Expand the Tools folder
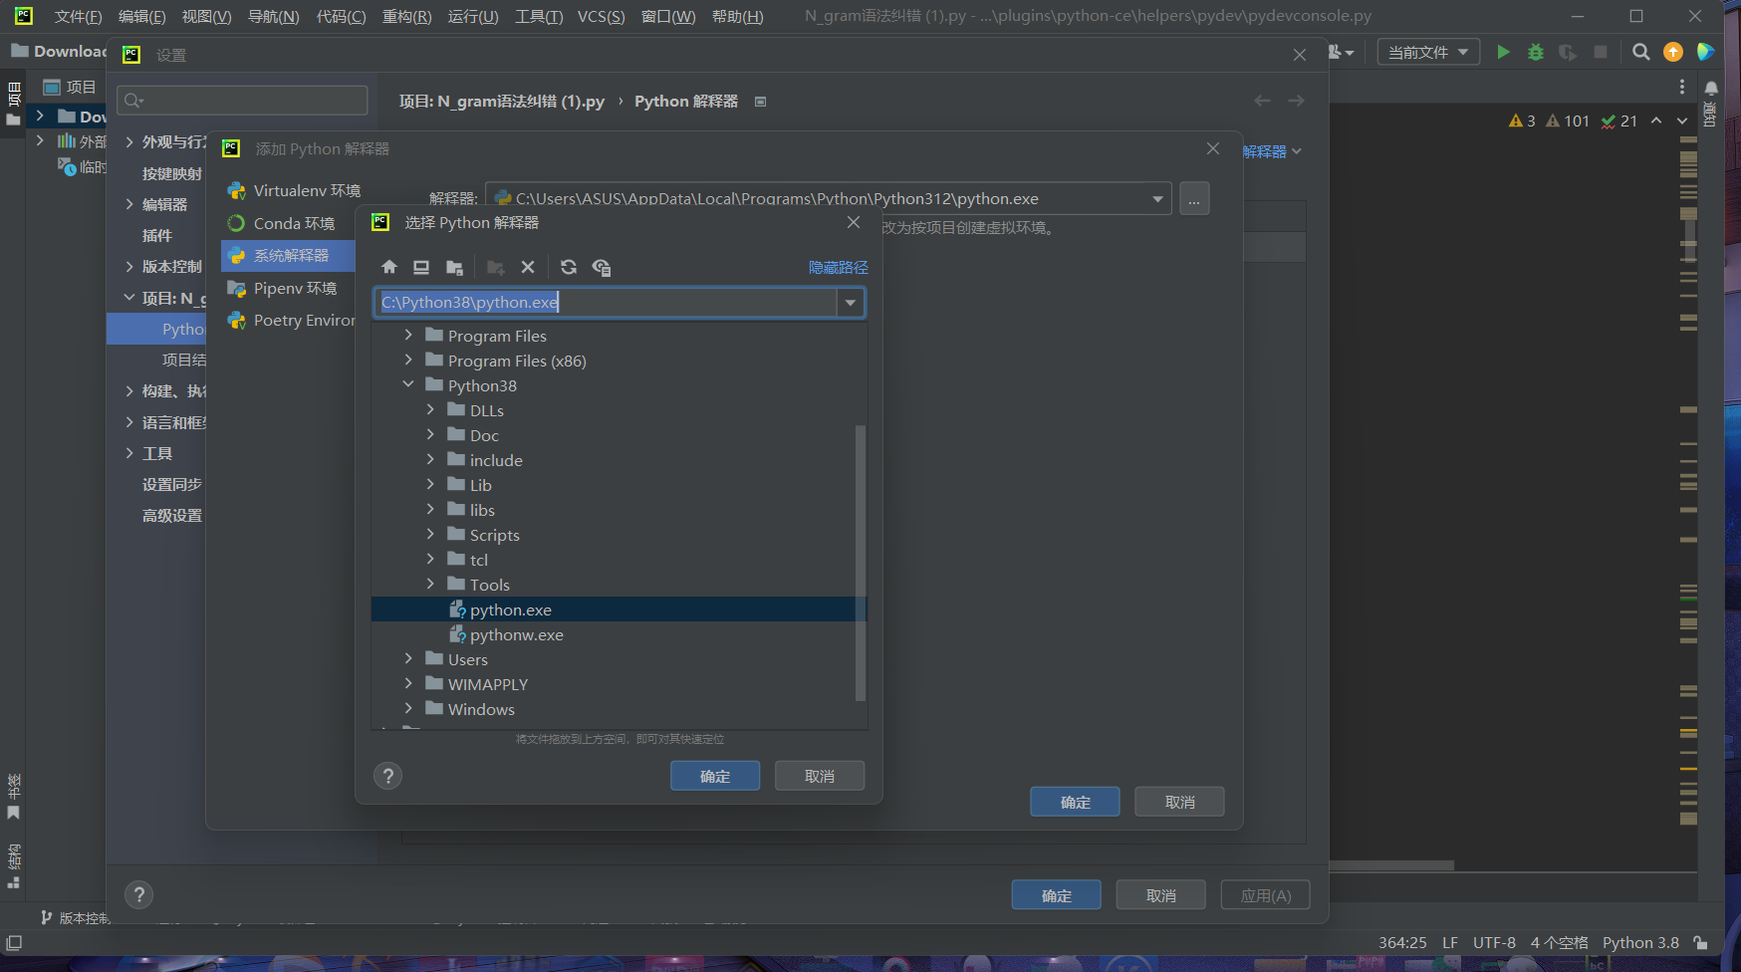The height and width of the screenshot is (972, 1741). [430, 585]
